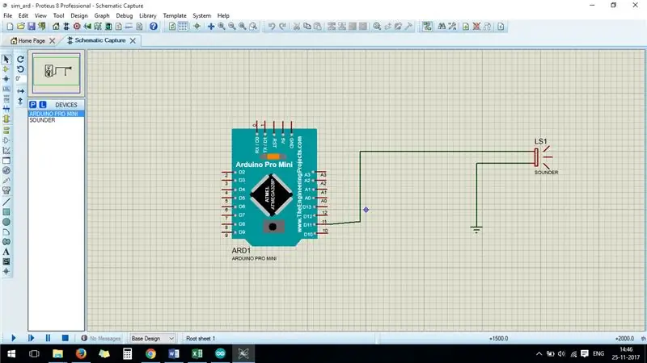Click the Step simulation button
647x363 pixels.
[x=31, y=338]
